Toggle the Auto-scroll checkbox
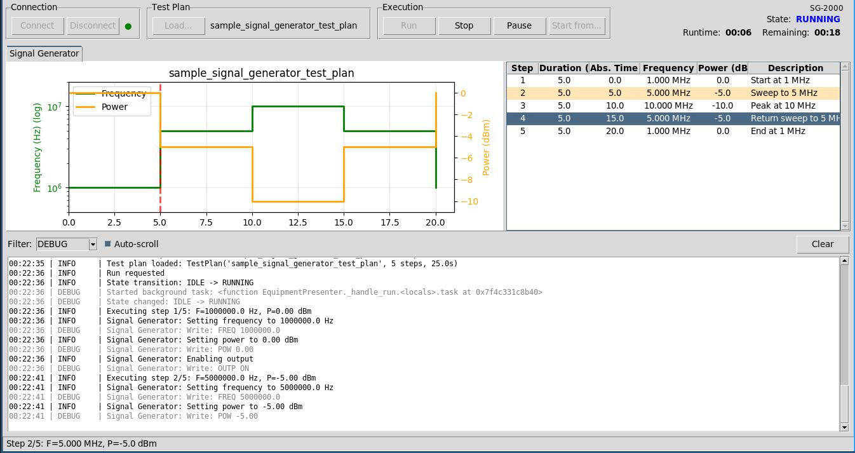The image size is (855, 453). pos(107,244)
